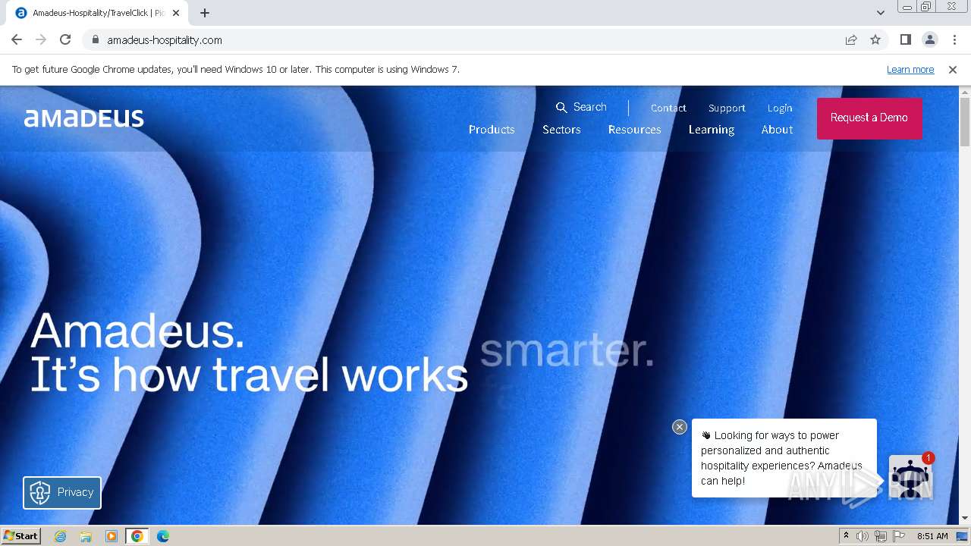Open a new tab with plus button
971x546 pixels.
205,13
